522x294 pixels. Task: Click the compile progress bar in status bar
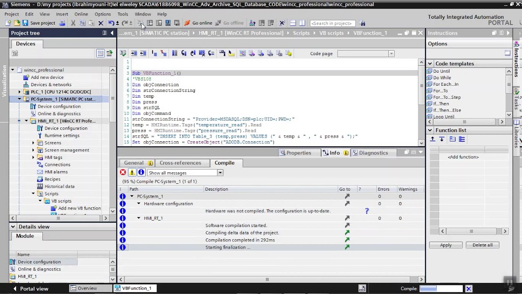click(x=441, y=289)
